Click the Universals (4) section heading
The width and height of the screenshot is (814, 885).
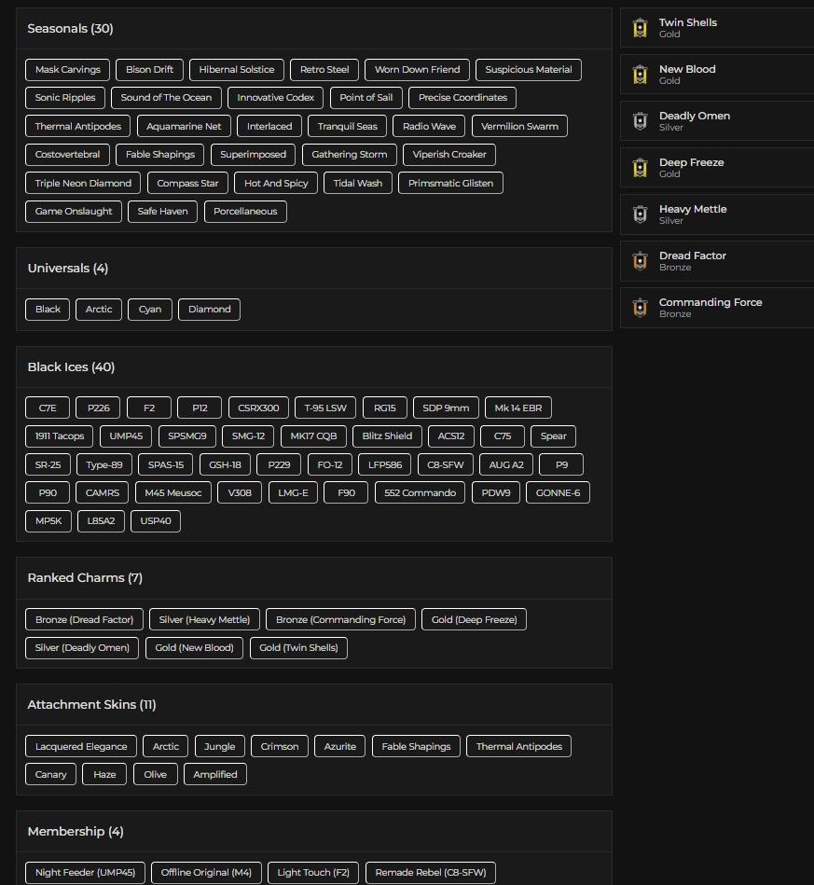pos(68,268)
